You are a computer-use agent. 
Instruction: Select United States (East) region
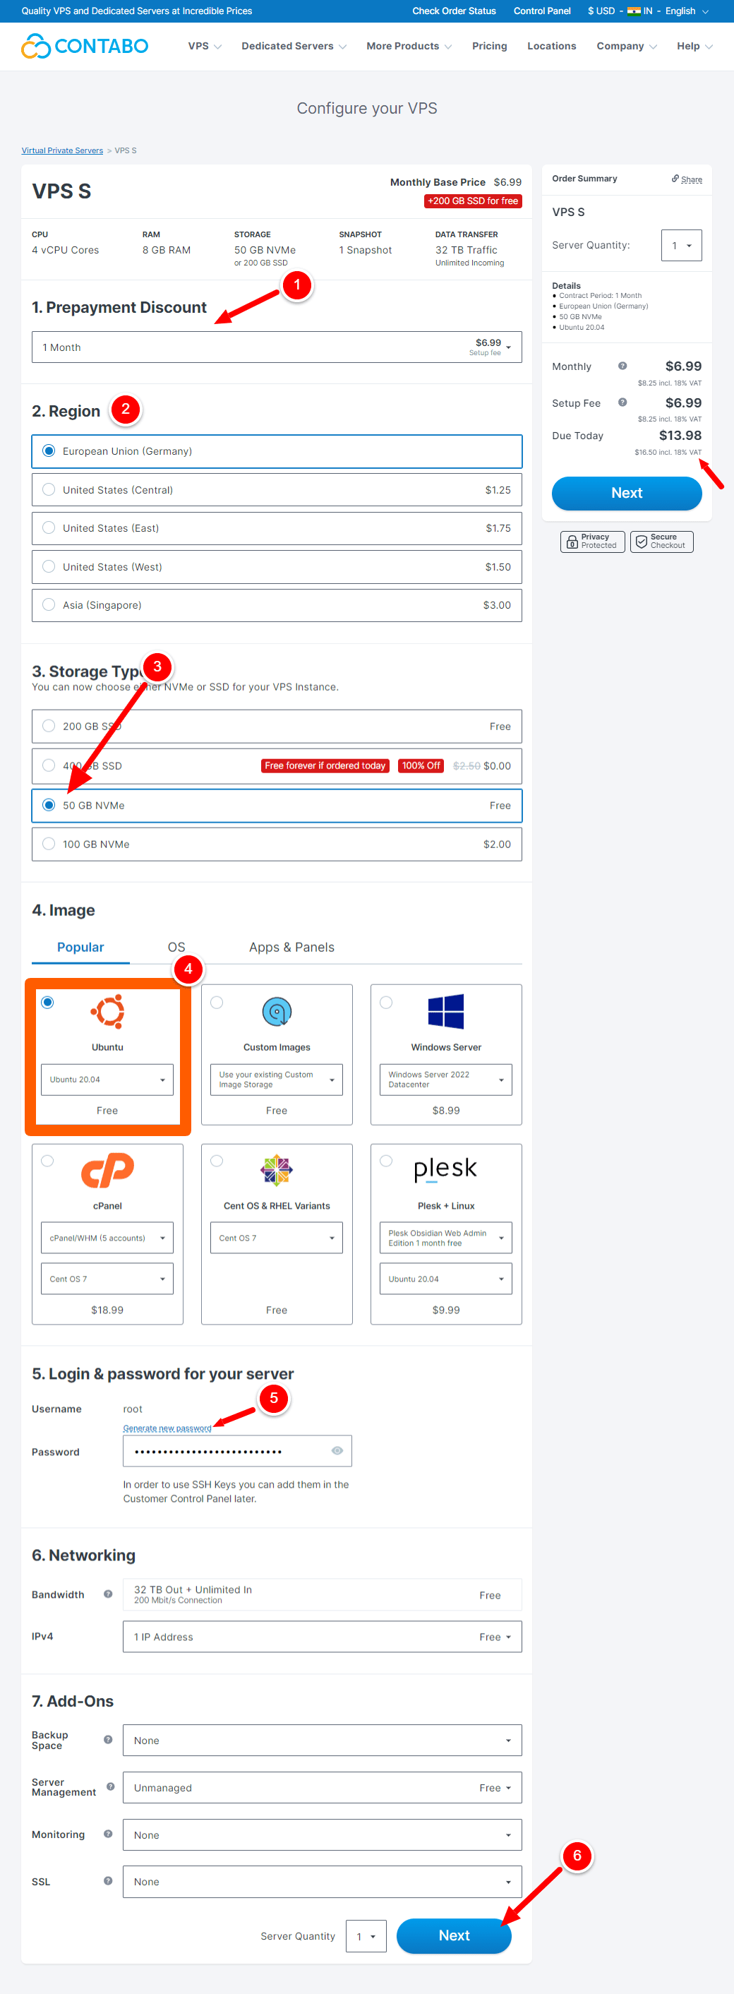click(277, 528)
